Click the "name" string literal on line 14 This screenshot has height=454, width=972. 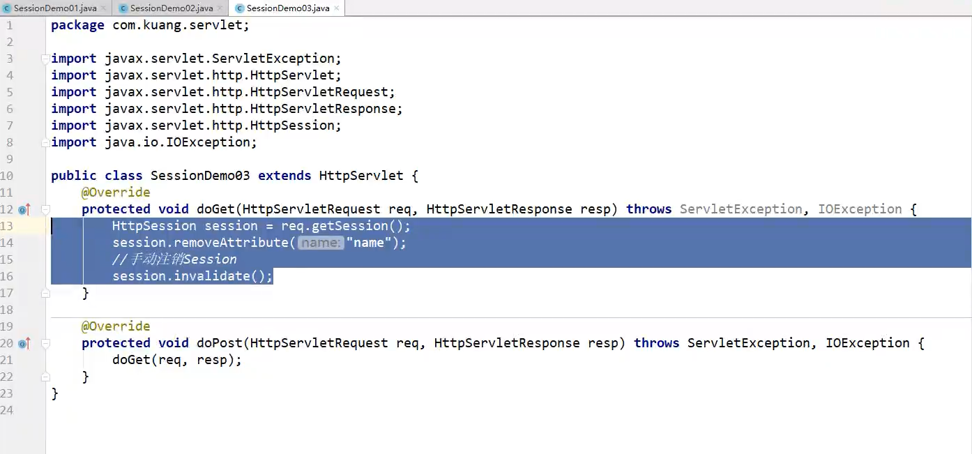[x=369, y=243]
